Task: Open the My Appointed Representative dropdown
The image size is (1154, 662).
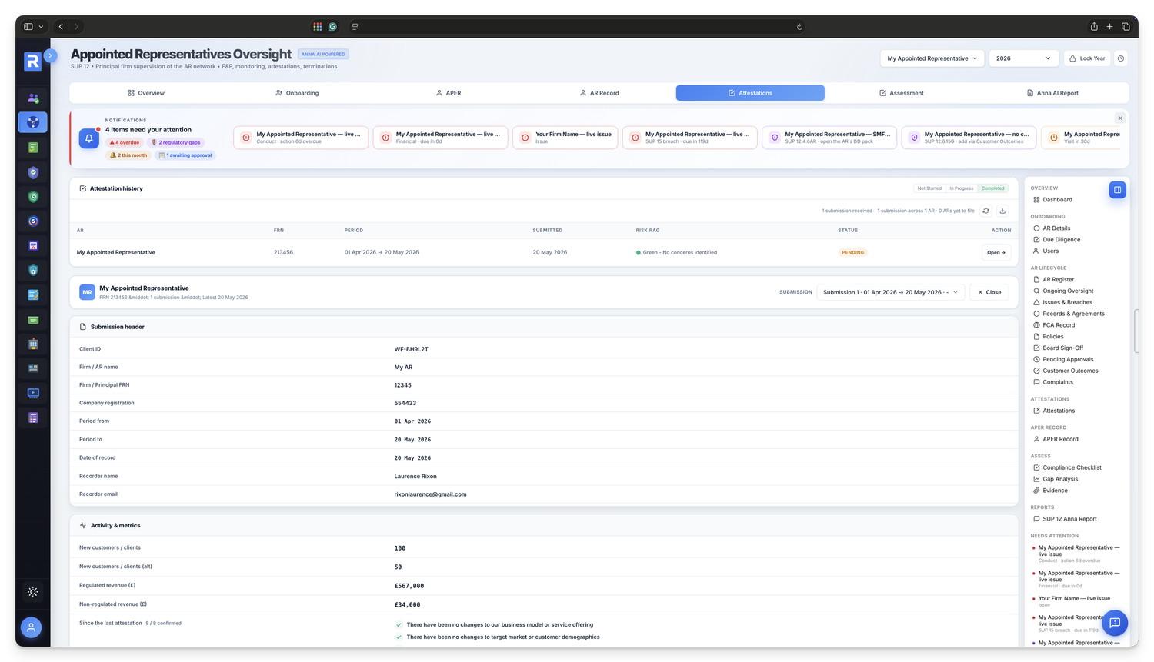Action: (932, 58)
